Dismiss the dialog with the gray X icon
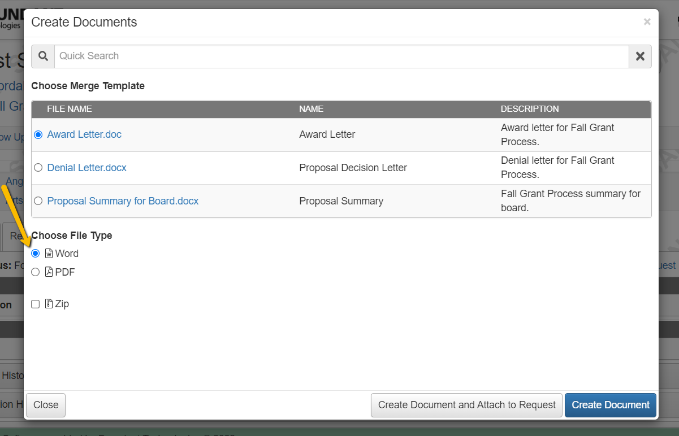Image resolution: width=679 pixels, height=436 pixels. coord(647,21)
